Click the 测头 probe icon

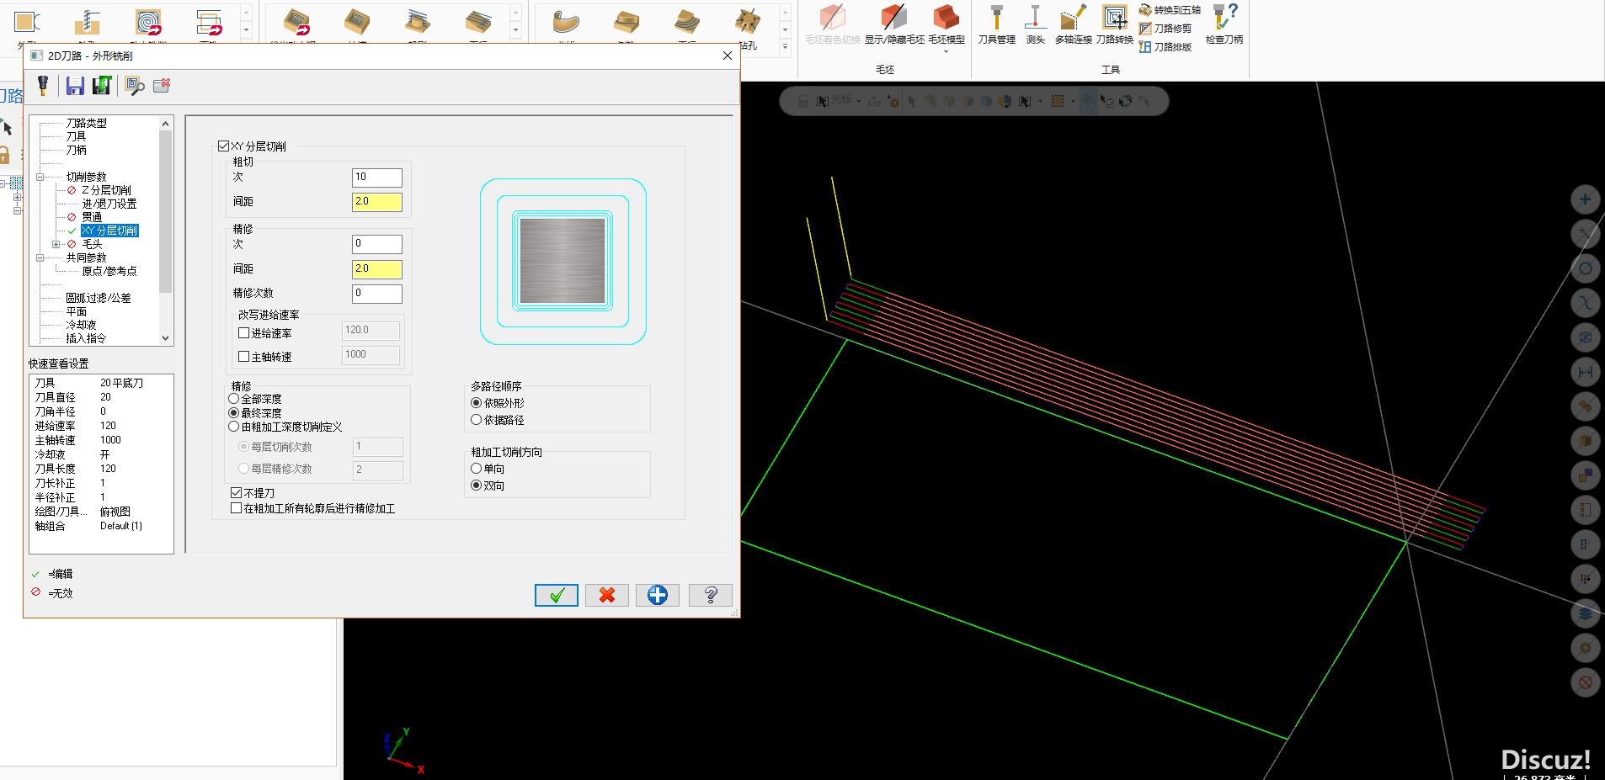(x=1035, y=24)
